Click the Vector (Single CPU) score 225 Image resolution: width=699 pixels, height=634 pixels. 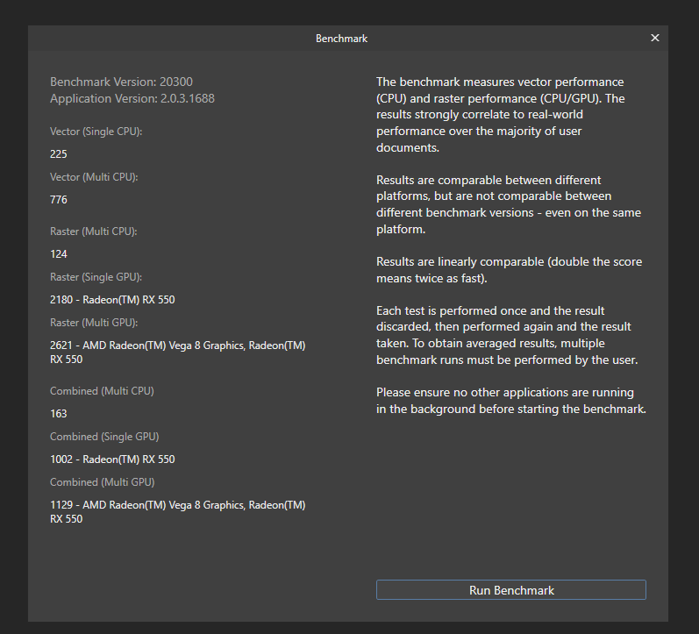tap(59, 154)
